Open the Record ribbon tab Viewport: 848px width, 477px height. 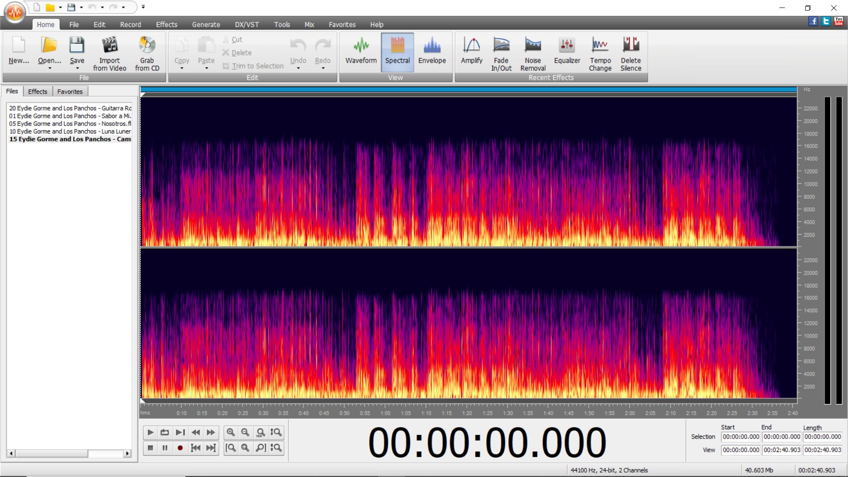(x=130, y=25)
